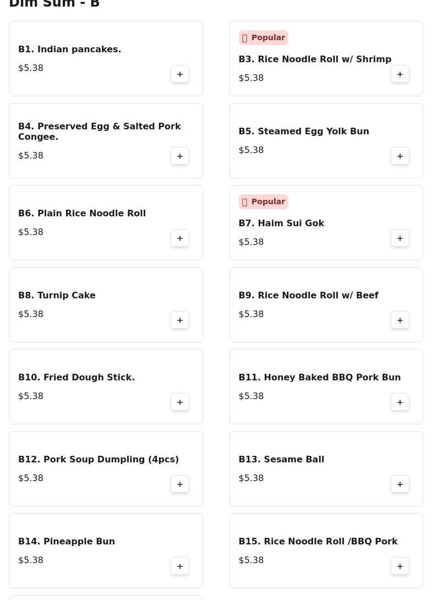Add B1 Indian pancakes to cart
432x600 pixels.
click(180, 74)
